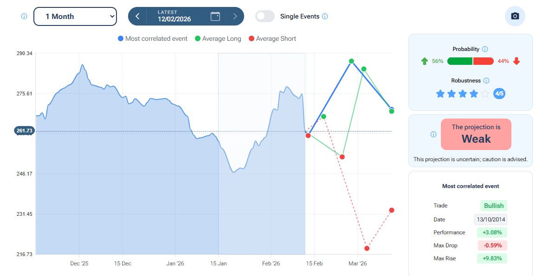536x276 pixels.
Task: Enable the Single Events toggle
Action: click(265, 16)
